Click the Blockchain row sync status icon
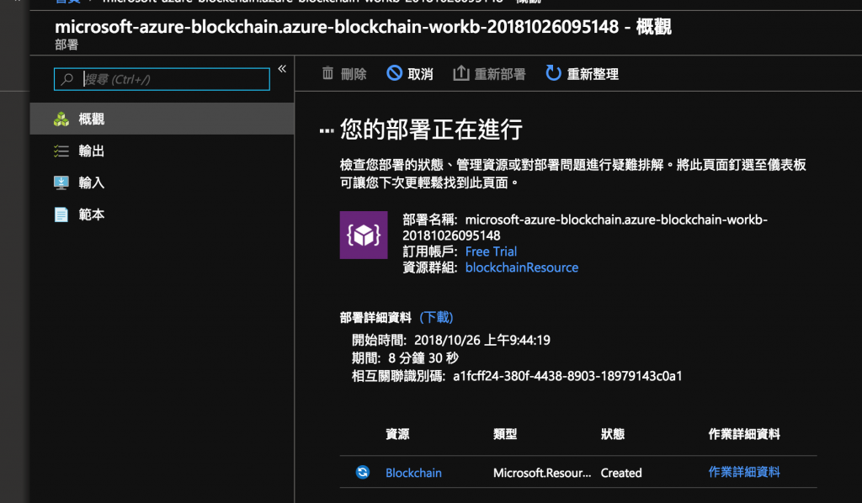This screenshot has width=862, height=503. pos(362,472)
